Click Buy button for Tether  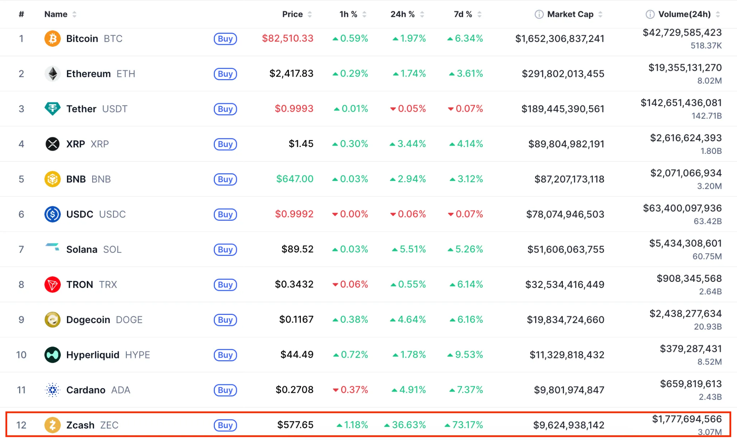225,109
